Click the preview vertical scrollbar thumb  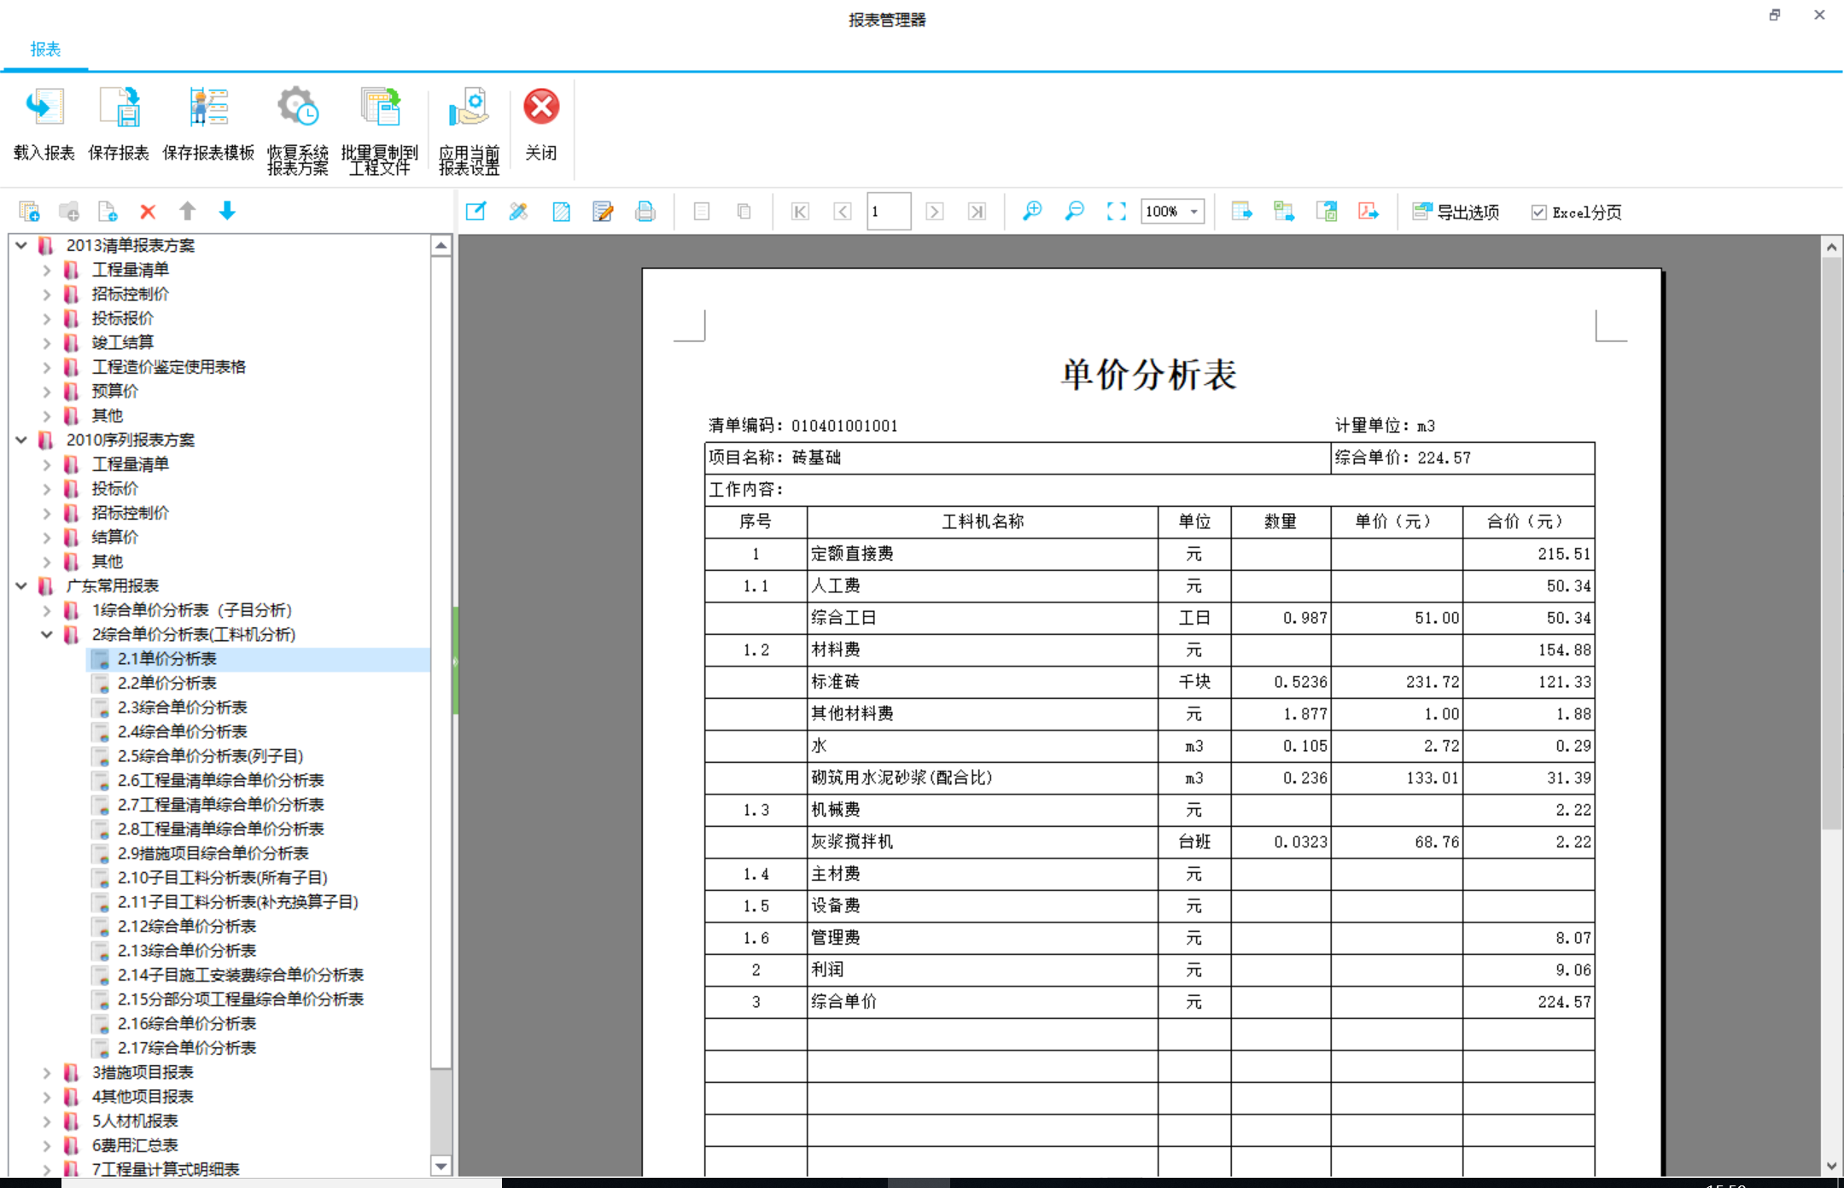tap(1832, 543)
